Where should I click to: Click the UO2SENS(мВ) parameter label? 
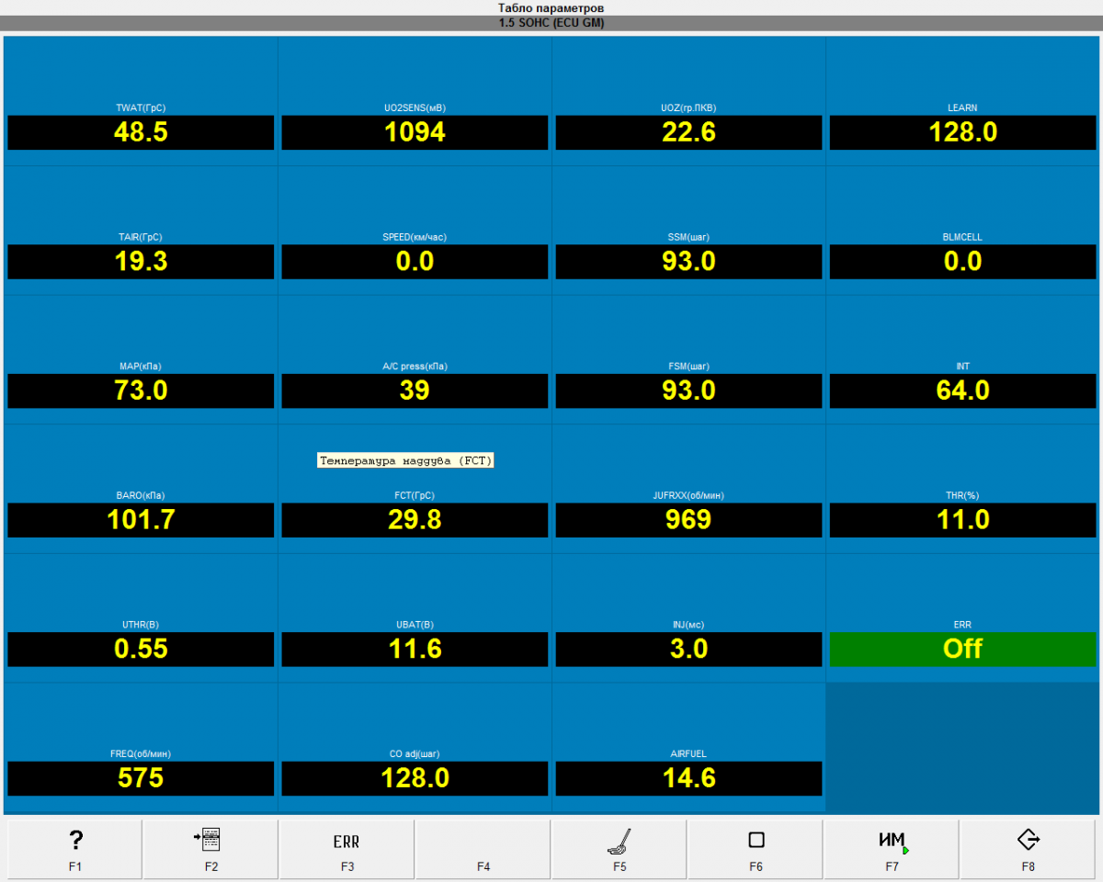tap(415, 107)
